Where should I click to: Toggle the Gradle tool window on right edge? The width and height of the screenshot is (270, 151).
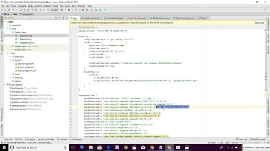268,50
